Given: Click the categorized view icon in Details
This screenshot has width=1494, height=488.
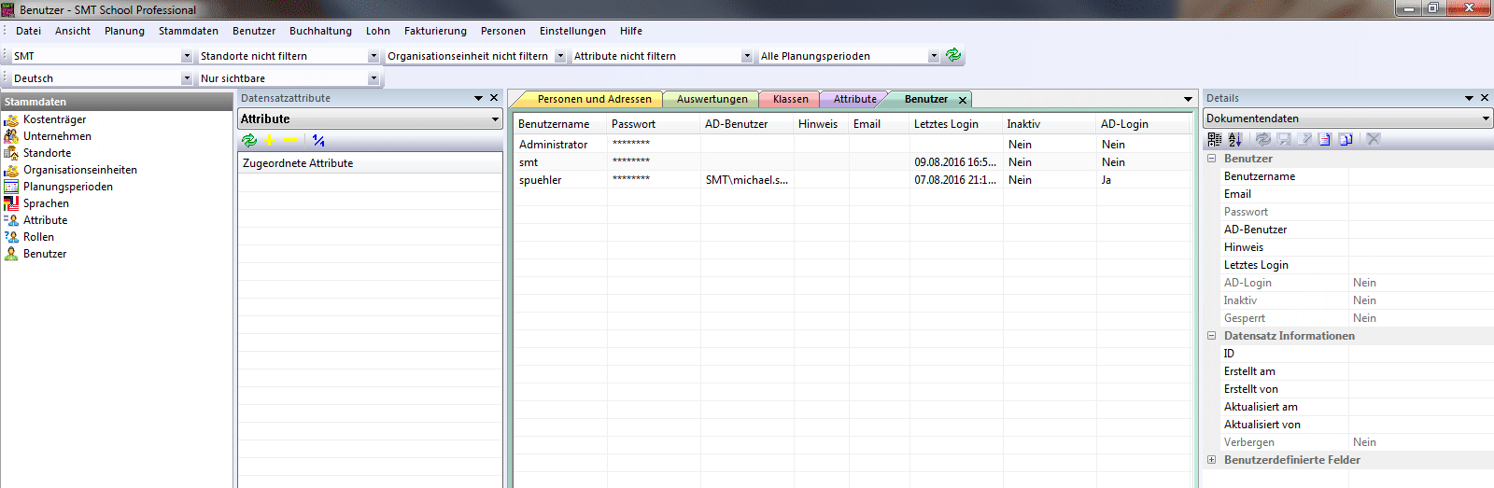Looking at the screenshot, I should (1214, 139).
